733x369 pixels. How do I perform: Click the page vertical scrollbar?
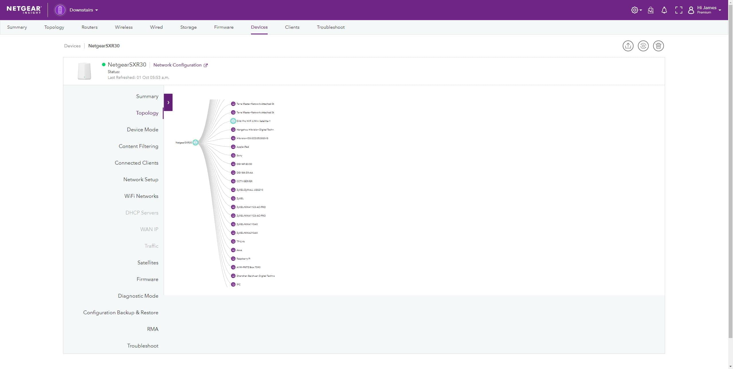point(730,172)
